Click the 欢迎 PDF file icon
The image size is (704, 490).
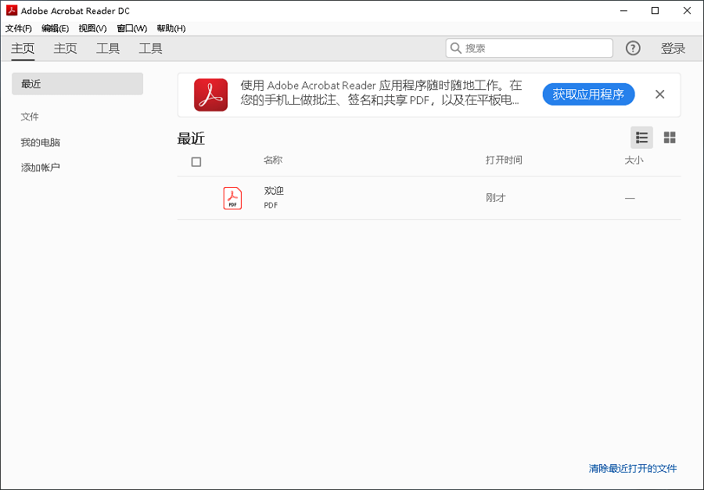(232, 198)
